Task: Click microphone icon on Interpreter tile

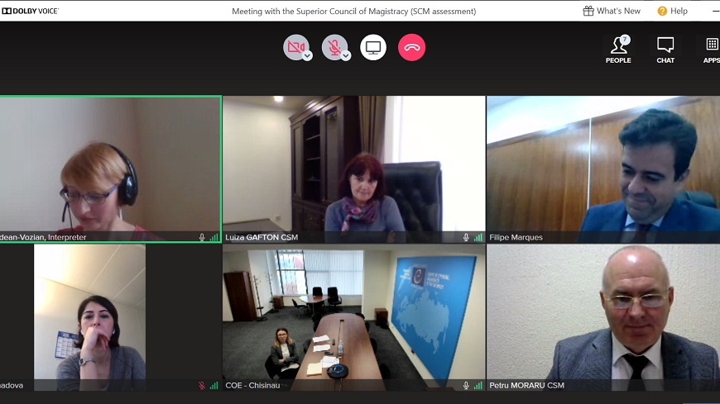Action: pyautogui.click(x=202, y=237)
